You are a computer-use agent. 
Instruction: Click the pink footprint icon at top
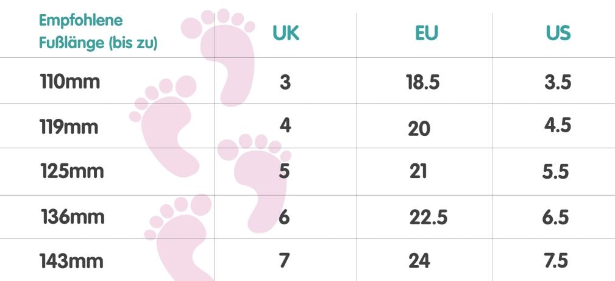pos(218,57)
